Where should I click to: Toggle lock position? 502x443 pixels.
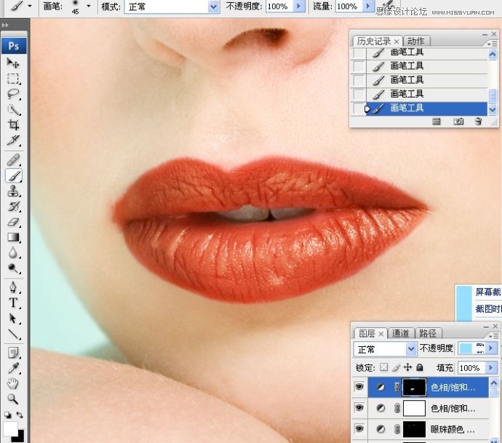pos(407,367)
